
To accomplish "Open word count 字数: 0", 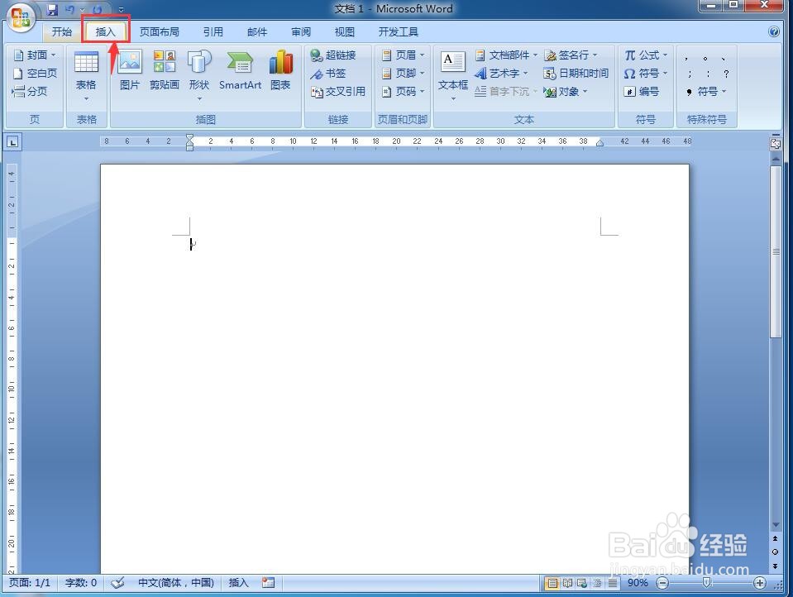I will click(x=81, y=583).
